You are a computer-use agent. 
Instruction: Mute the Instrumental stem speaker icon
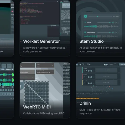(x=113, y=33)
